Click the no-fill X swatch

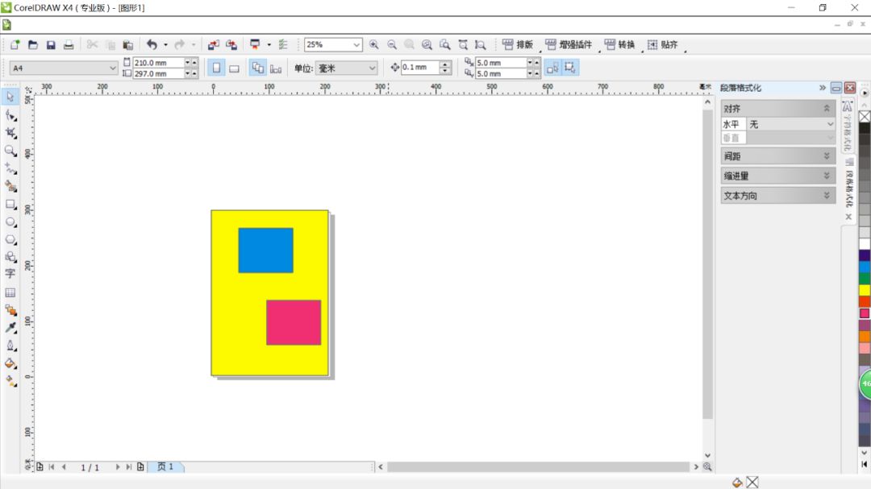point(865,116)
